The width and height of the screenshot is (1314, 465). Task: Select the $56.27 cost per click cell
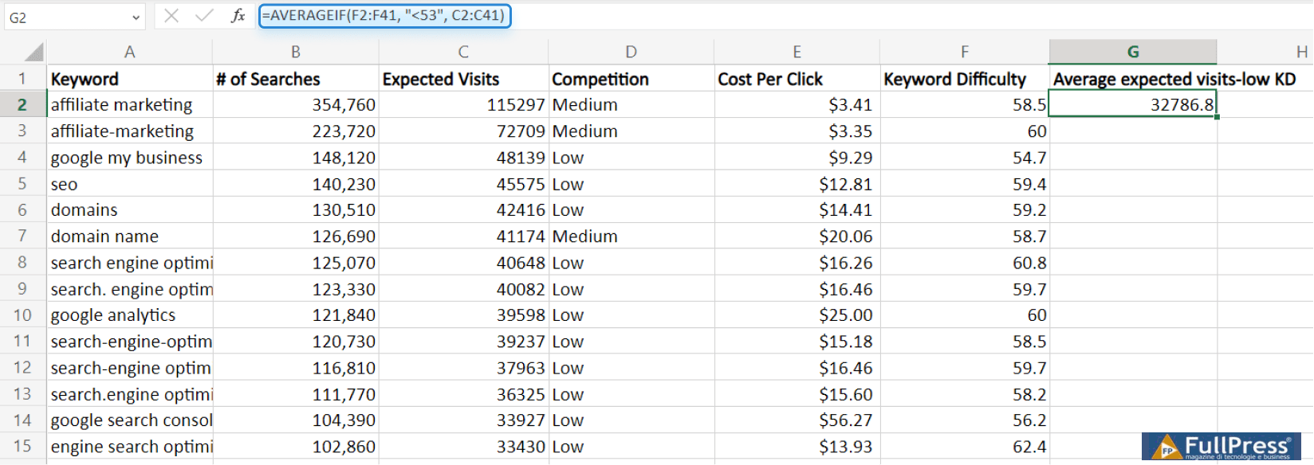(797, 420)
